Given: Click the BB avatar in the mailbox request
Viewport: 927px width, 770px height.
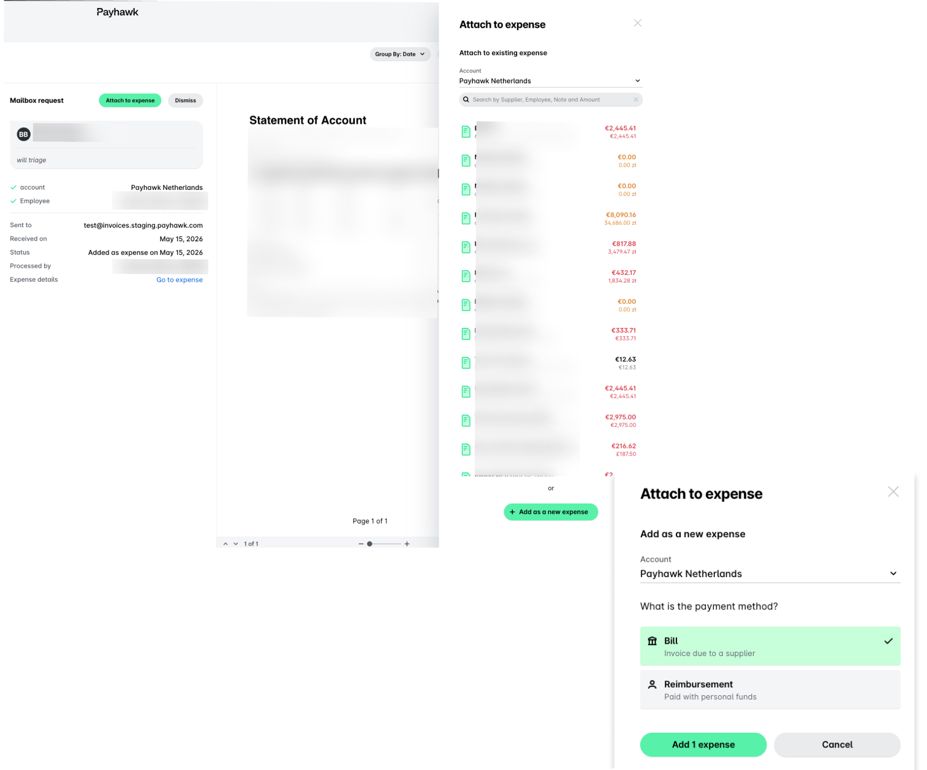Looking at the screenshot, I should [23, 134].
